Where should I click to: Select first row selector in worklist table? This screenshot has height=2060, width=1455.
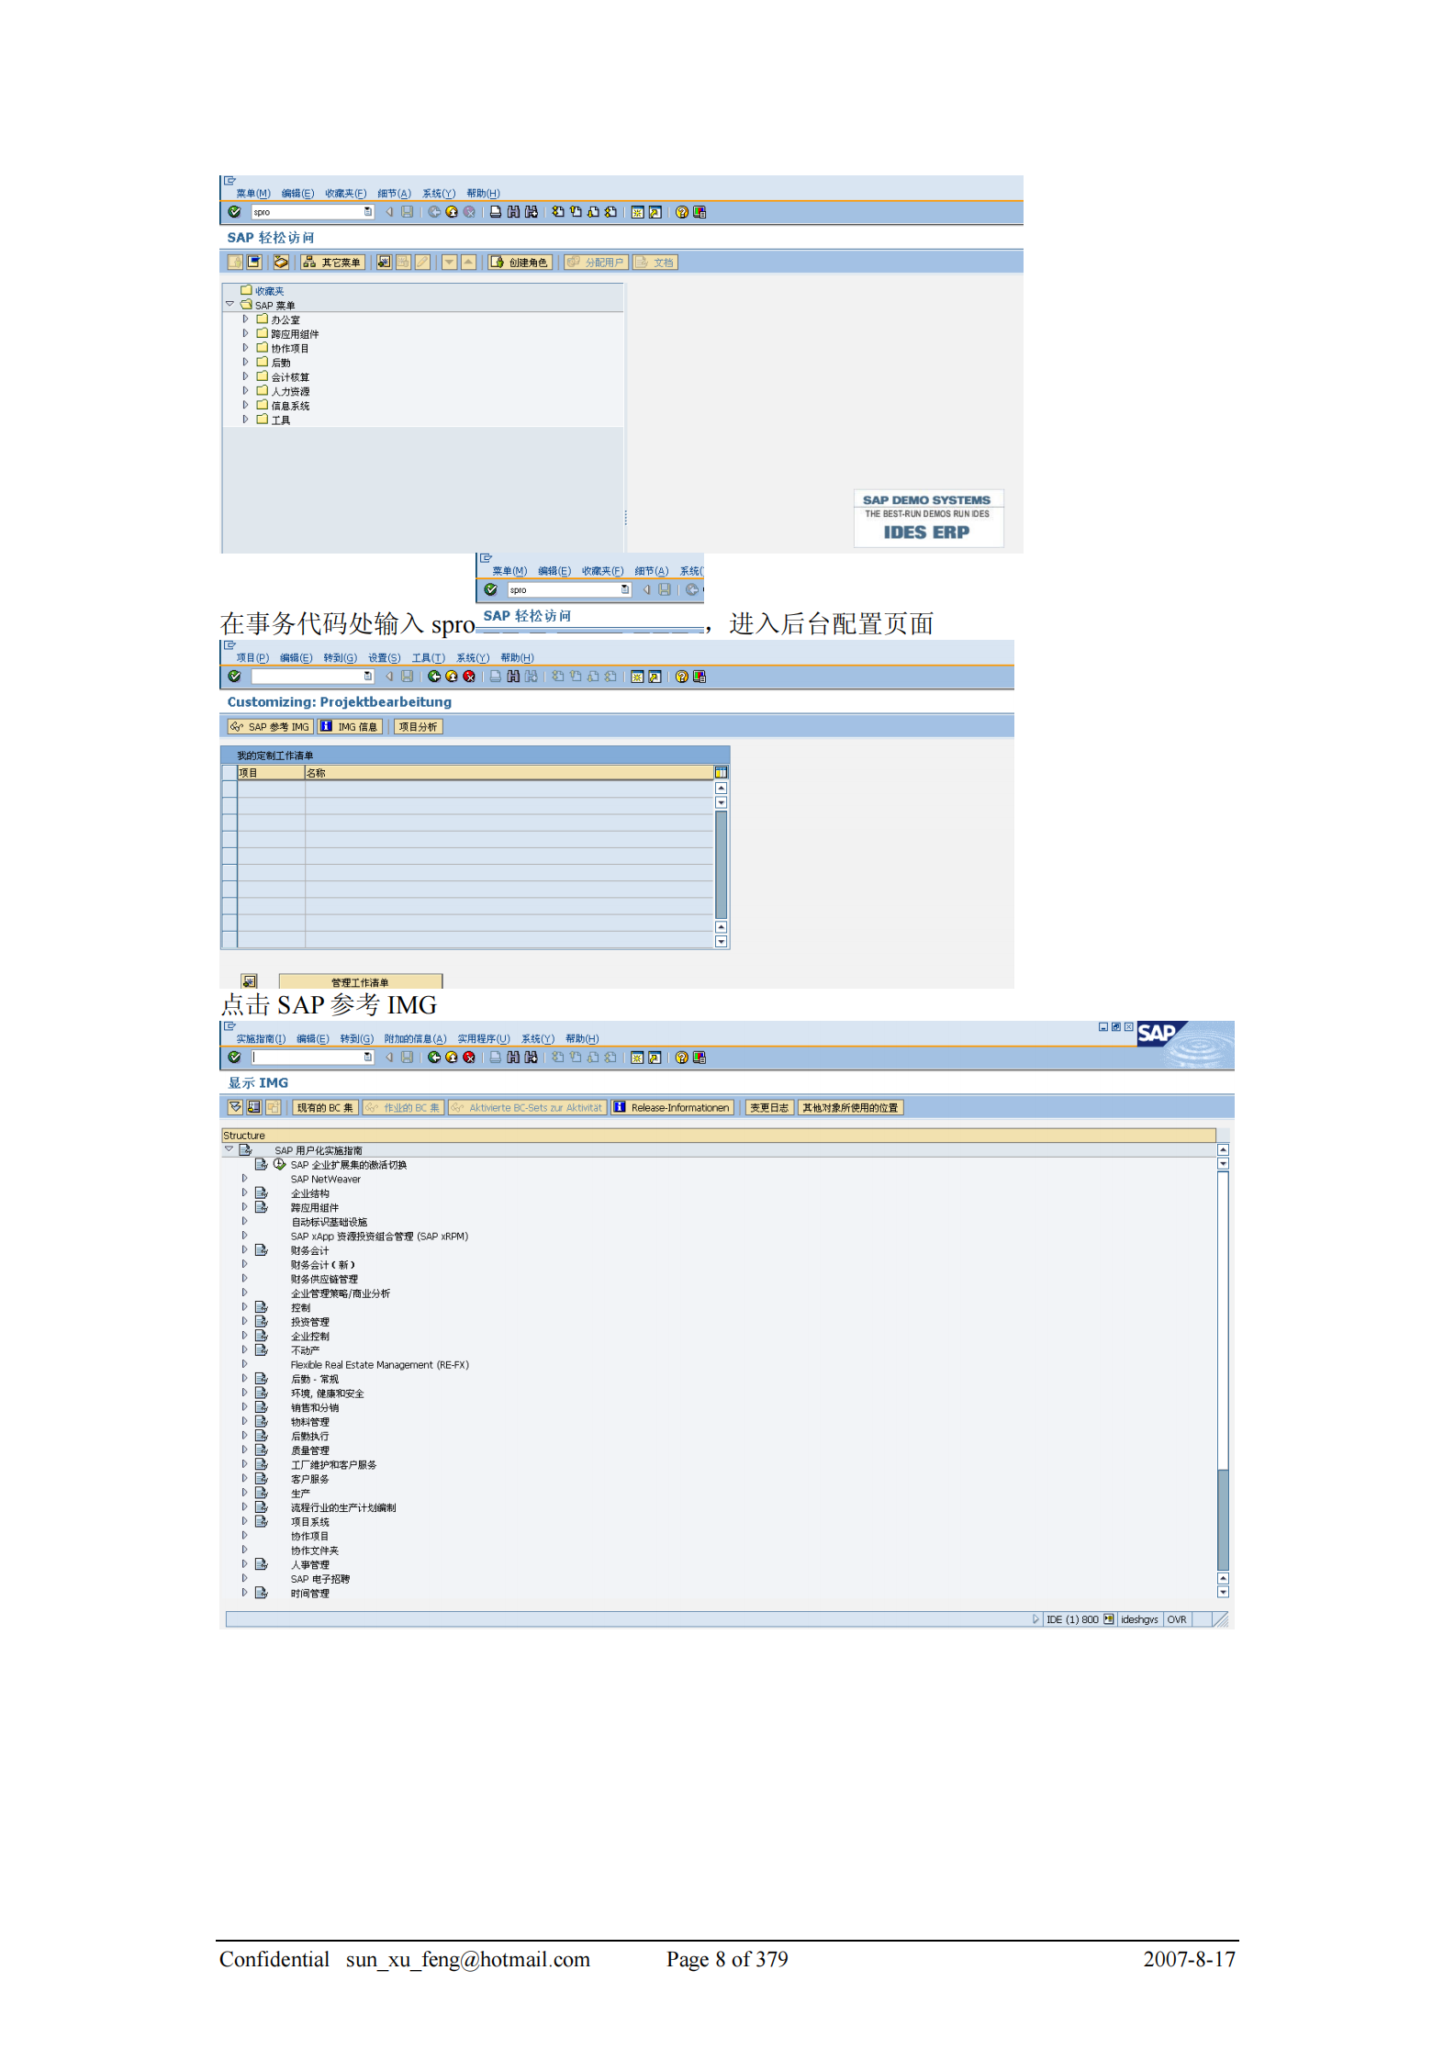pos(229,789)
